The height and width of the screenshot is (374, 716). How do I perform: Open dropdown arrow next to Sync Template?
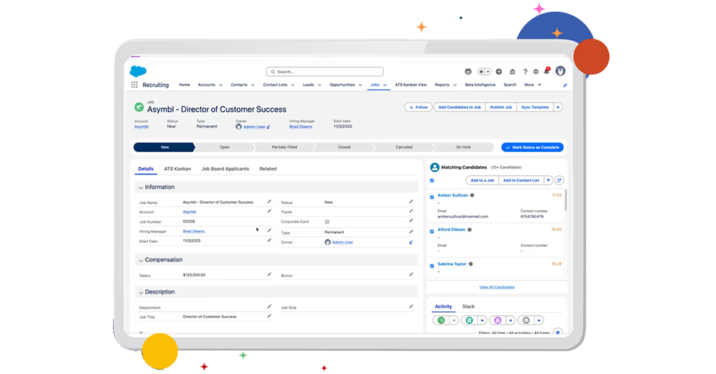pos(558,107)
